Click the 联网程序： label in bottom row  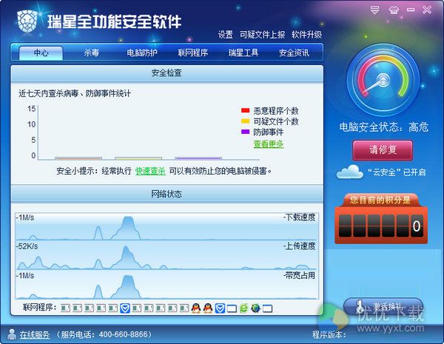40,307
